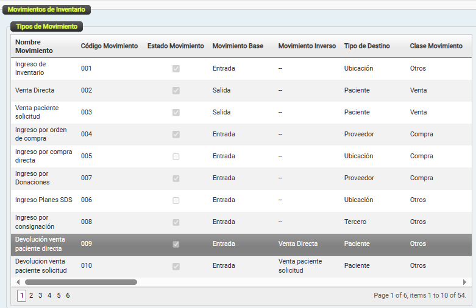Select the Ingreso por consignación row
Viewport: 476px width, 308px height.
pos(40,222)
